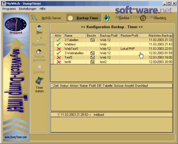The image size is (178, 144).
Task: Click the Stopped clock graphic
Action: [16, 24]
